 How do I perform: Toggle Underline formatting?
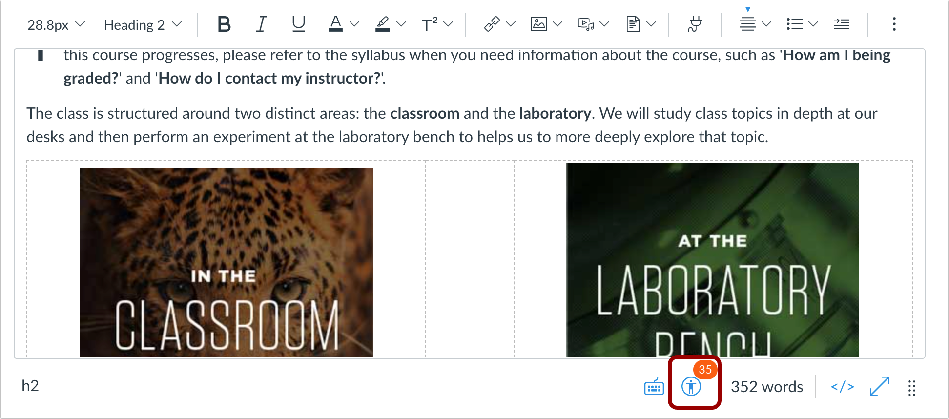point(299,24)
